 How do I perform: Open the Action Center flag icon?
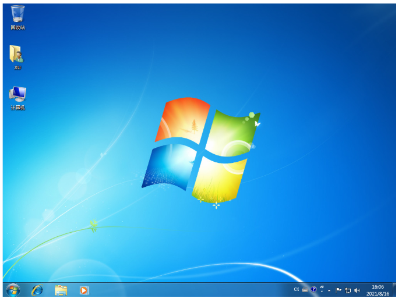pos(339,289)
